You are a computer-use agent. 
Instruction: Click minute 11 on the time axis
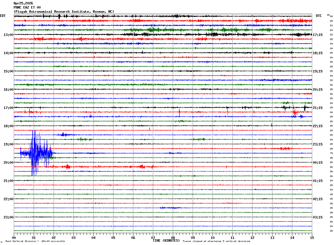click(x=232, y=238)
